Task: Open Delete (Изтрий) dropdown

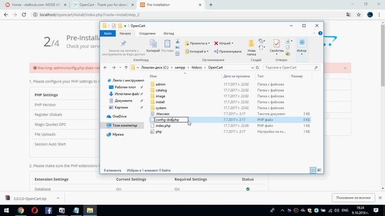Action: point(223,43)
